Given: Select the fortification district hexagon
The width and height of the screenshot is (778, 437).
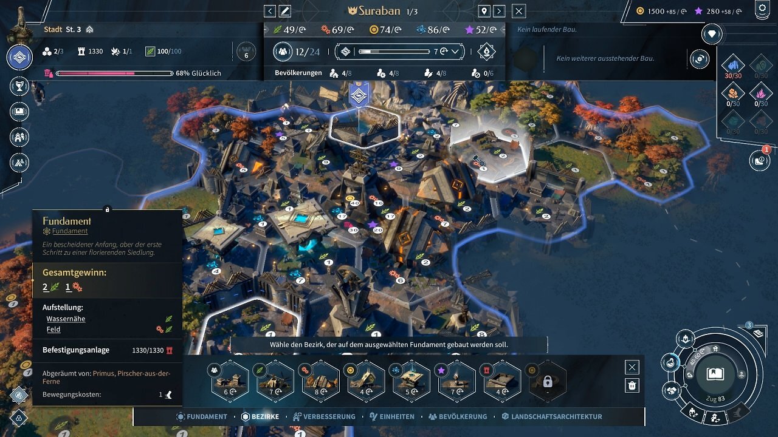Looking at the screenshot, I should coord(502,381).
